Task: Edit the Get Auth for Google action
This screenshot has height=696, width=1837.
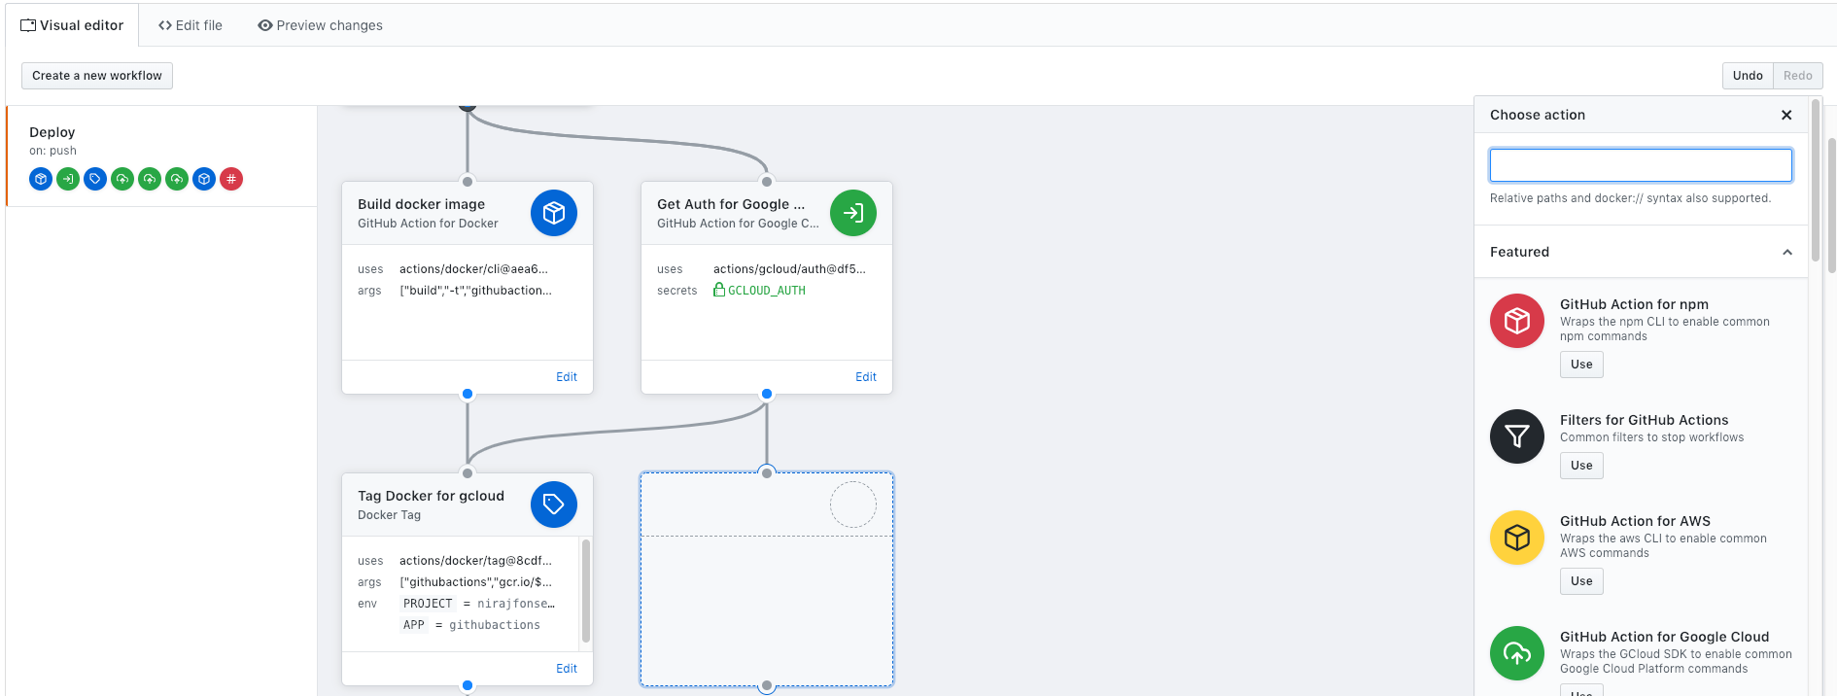Action: point(866,377)
